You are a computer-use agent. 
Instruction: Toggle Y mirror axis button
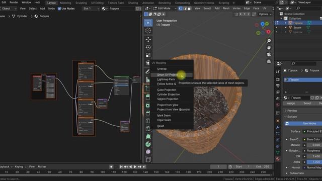[245, 14]
